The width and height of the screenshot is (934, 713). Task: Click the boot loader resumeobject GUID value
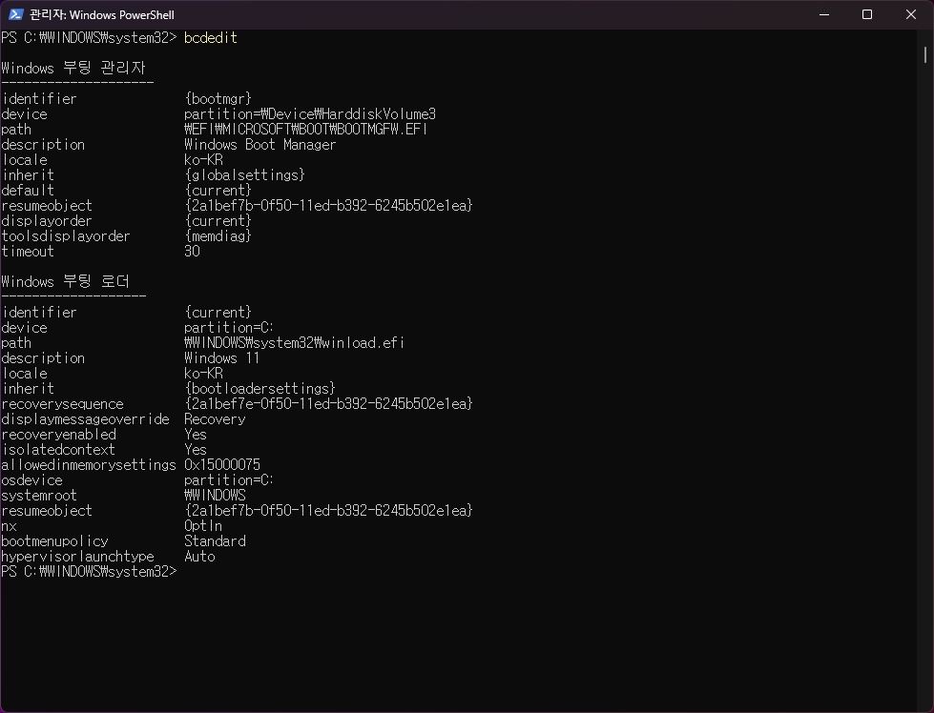click(328, 511)
